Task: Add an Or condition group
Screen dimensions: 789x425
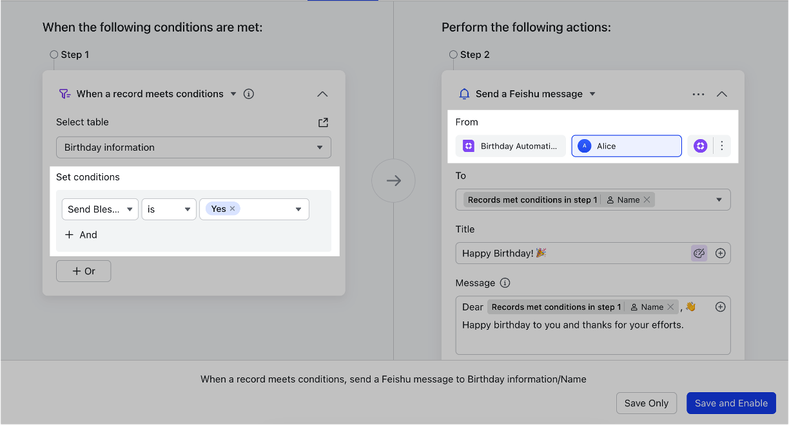Action: coord(83,271)
